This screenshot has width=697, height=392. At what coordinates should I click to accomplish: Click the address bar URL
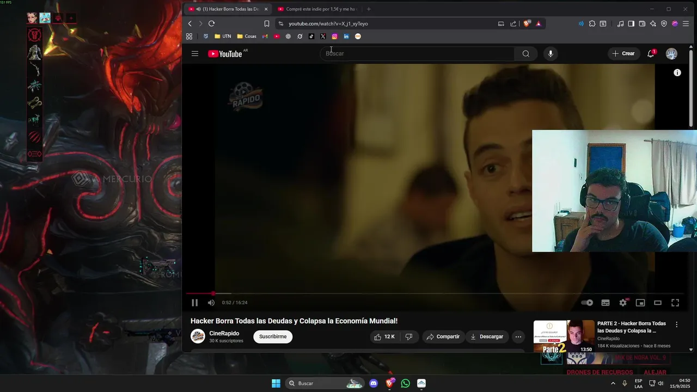click(328, 23)
